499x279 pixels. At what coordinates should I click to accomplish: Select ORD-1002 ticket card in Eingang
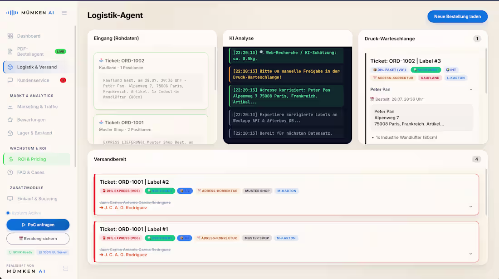pyautogui.click(x=151, y=81)
